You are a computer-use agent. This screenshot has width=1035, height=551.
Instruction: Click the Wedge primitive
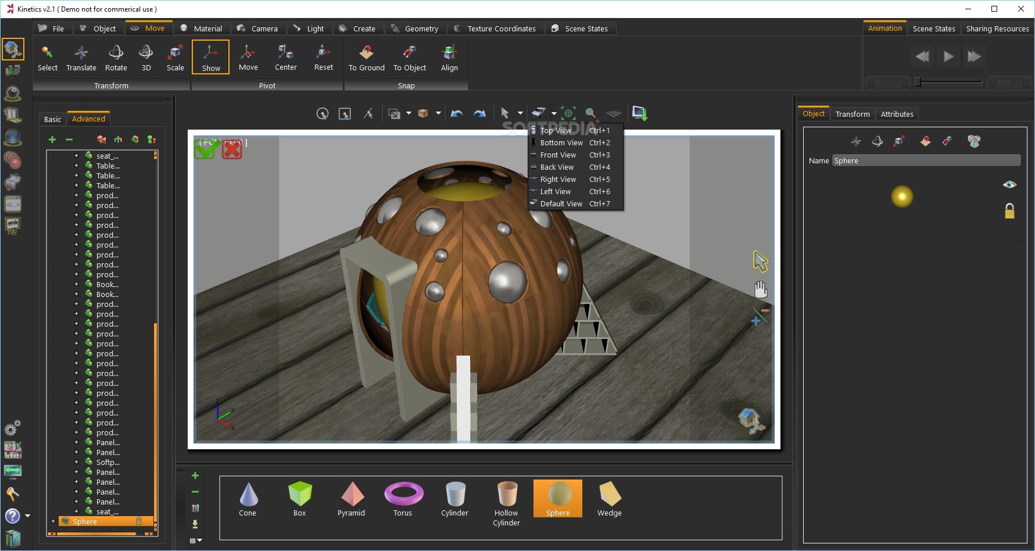[610, 499]
